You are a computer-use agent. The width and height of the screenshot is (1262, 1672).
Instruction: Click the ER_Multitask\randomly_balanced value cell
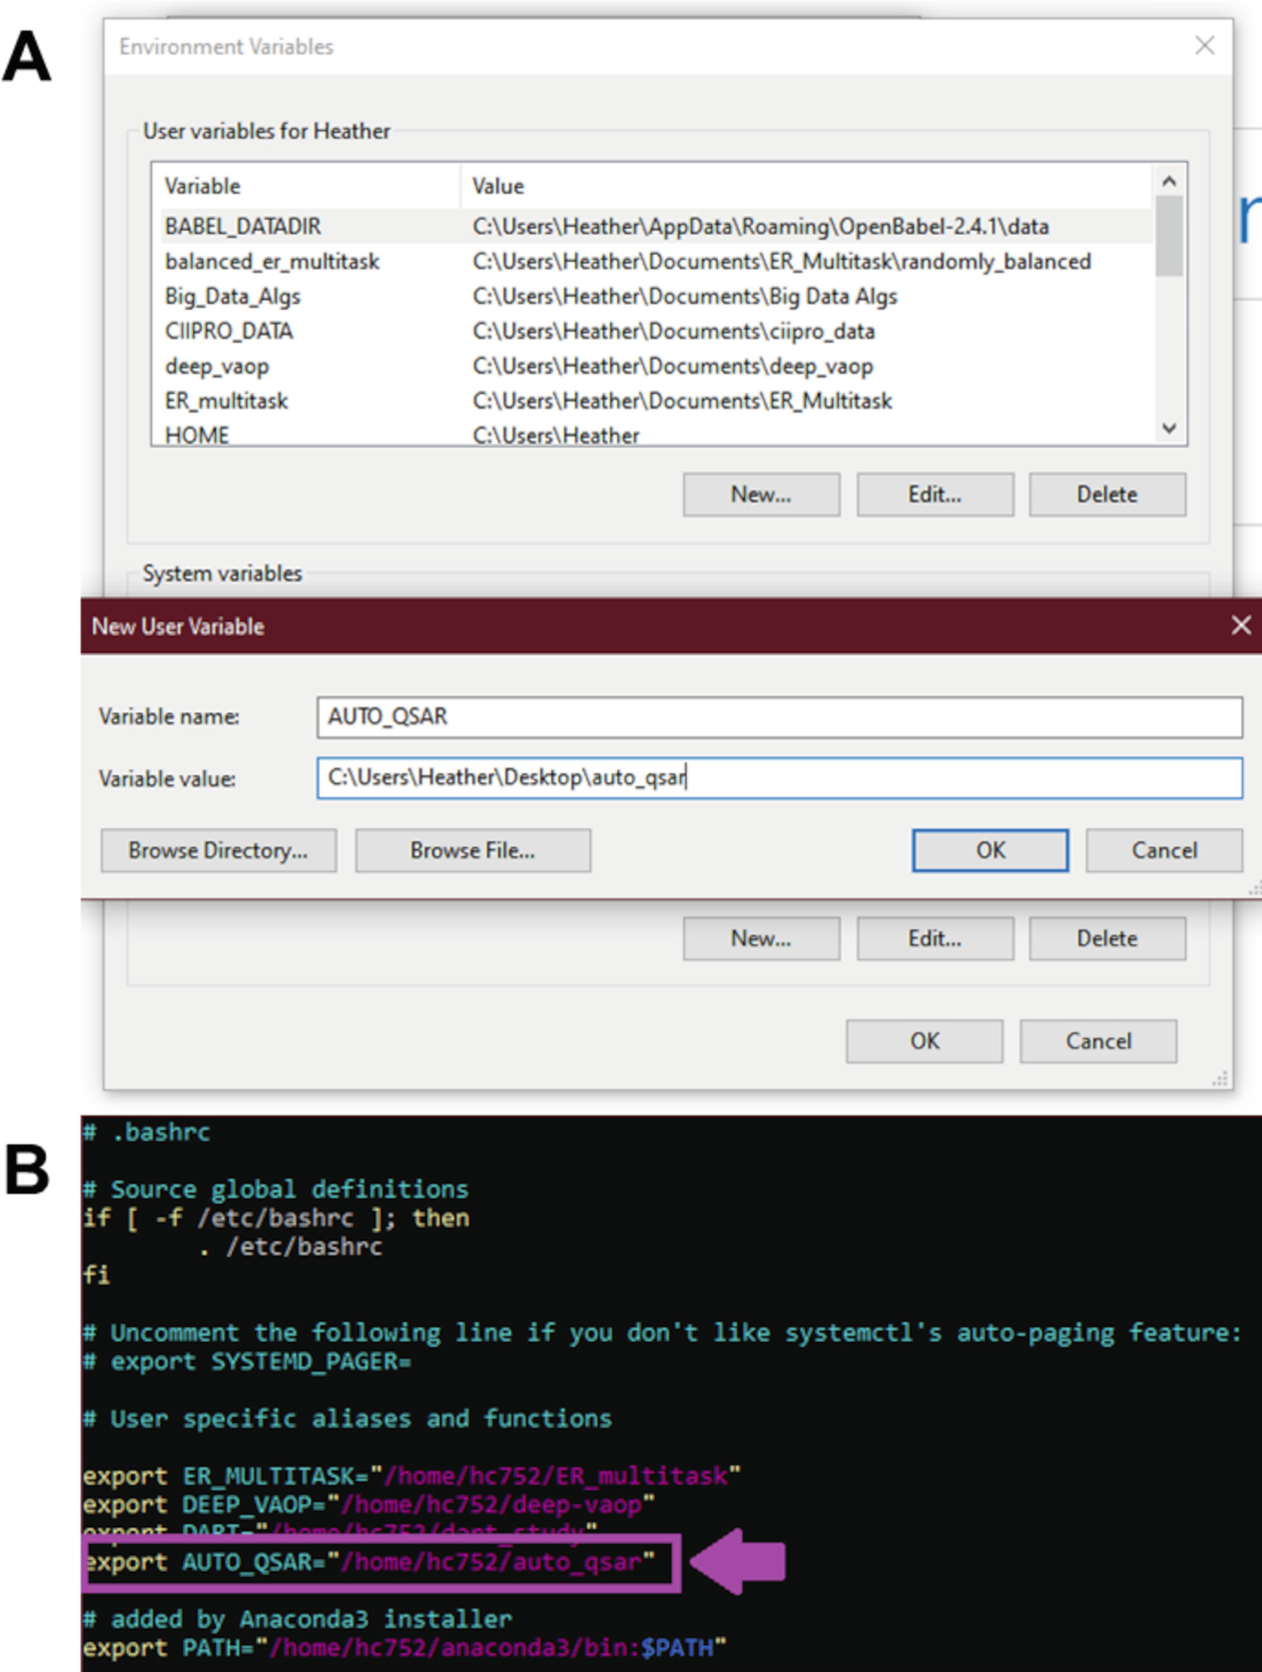click(x=782, y=261)
